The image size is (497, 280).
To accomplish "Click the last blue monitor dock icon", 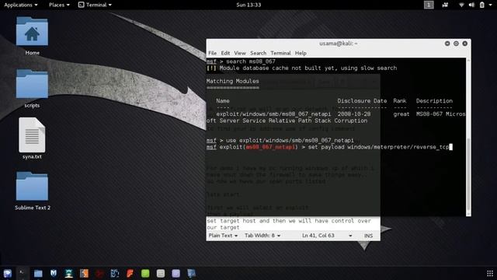I will pyautogui.click(x=192, y=273).
